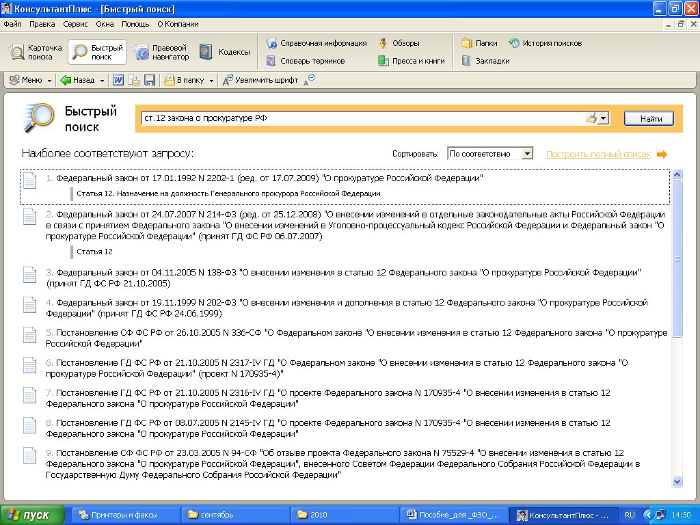
Task: Open История поисков
Action: tap(545, 43)
